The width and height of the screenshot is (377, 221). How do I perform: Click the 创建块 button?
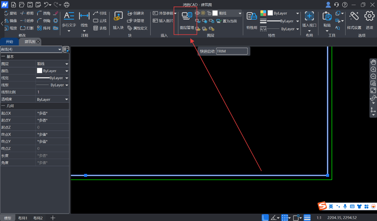point(136,13)
